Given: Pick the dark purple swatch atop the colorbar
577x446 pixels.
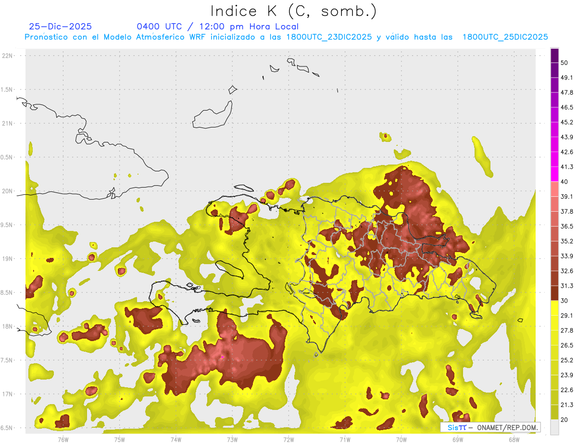Looking at the screenshot, I should click(x=554, y=55).
